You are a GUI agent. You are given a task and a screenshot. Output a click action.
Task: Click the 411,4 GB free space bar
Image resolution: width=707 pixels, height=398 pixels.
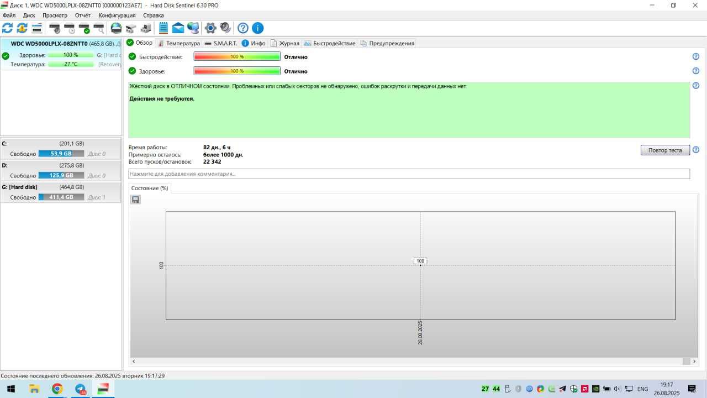pos(61,197)
